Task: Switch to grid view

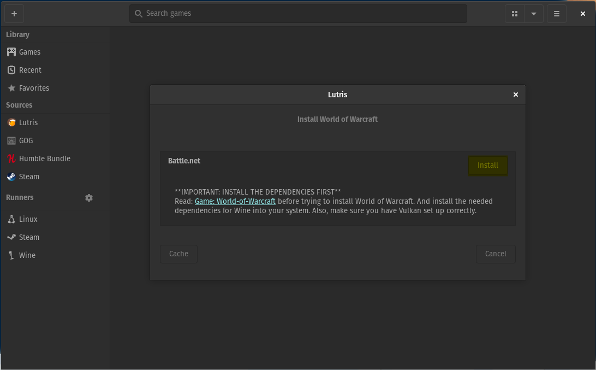Action: click(514, 13)
